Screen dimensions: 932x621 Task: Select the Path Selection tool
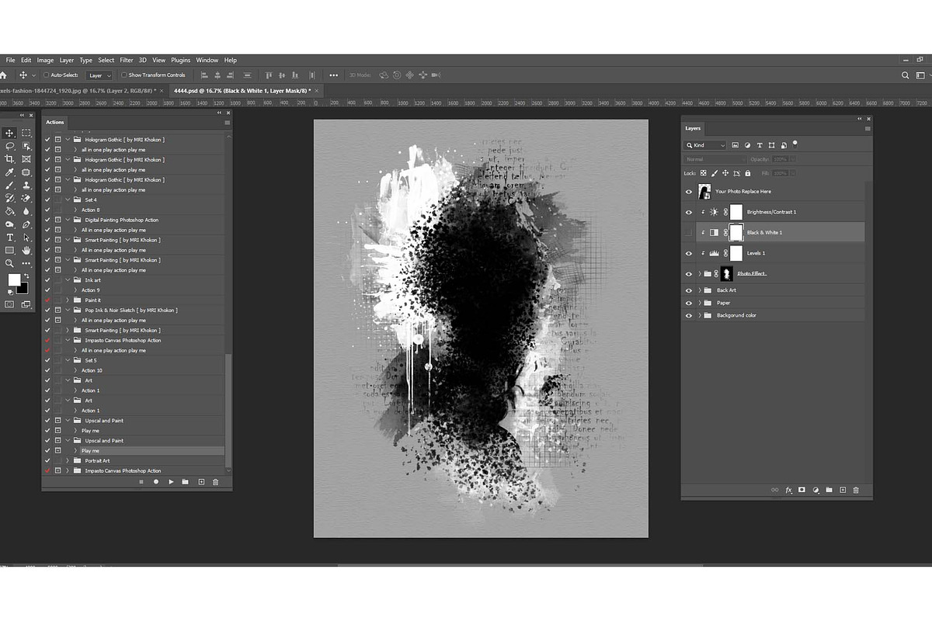click(x=26, y=238)
